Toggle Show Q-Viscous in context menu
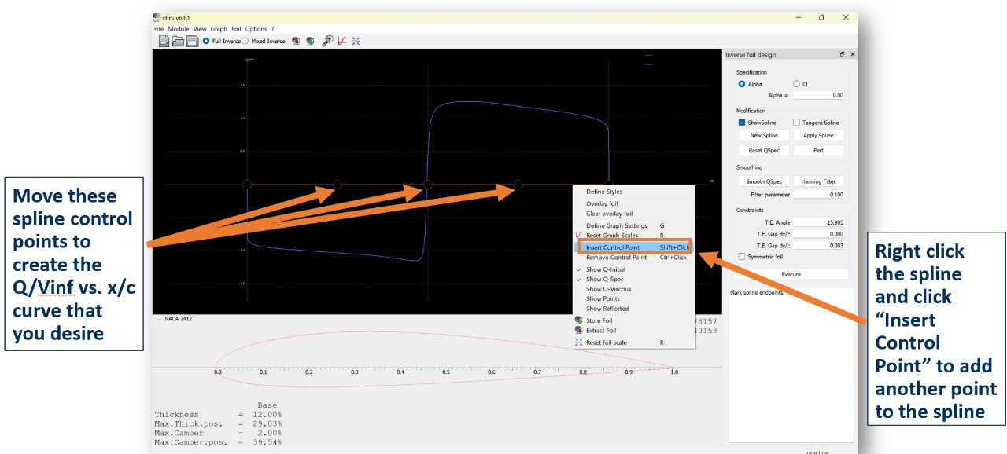The width and height of the screenshot is (1007, 454). coord(608,289)
